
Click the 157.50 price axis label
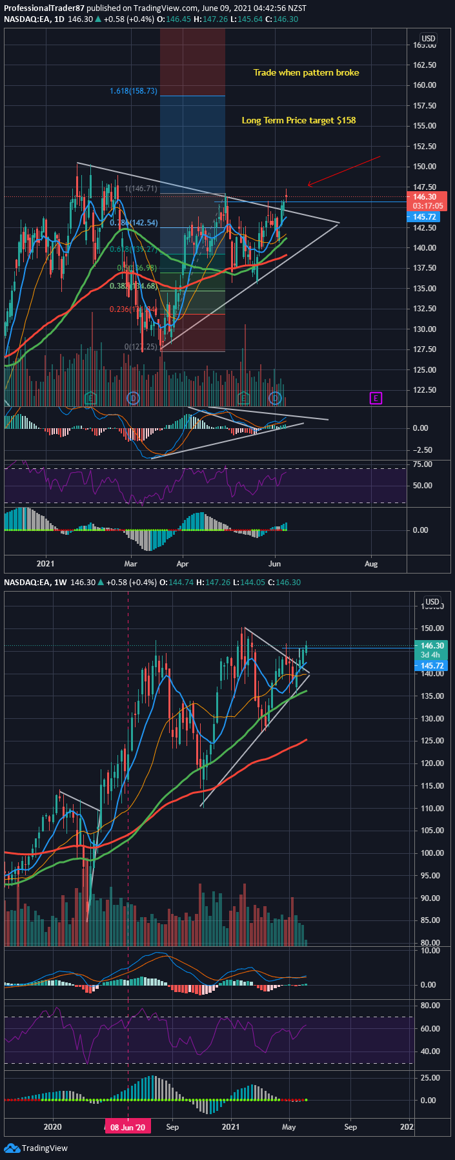point(425,105)
